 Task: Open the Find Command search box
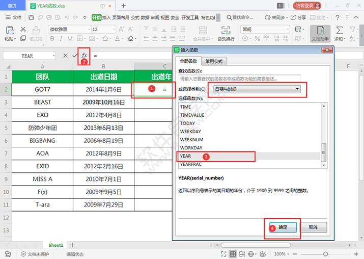coord(240,17)
